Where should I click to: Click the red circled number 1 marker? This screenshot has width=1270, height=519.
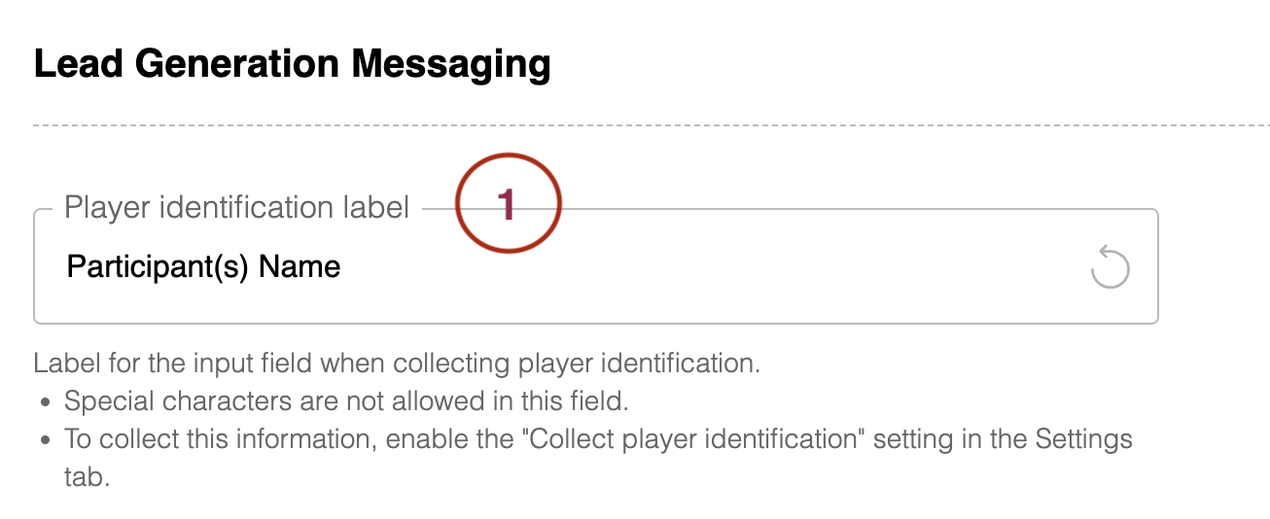[x=510, y=206]
